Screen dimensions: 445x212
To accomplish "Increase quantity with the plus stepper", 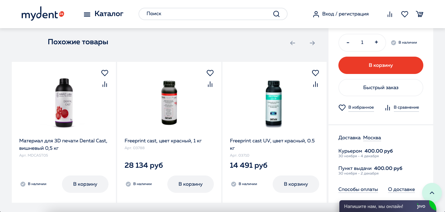I will (x=376, y=42).
